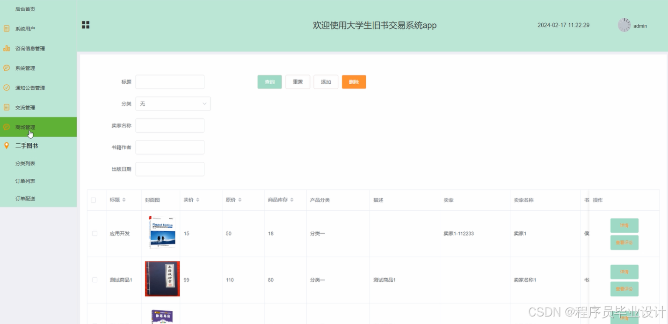Focus the 标题 search input field

(170, 82)
